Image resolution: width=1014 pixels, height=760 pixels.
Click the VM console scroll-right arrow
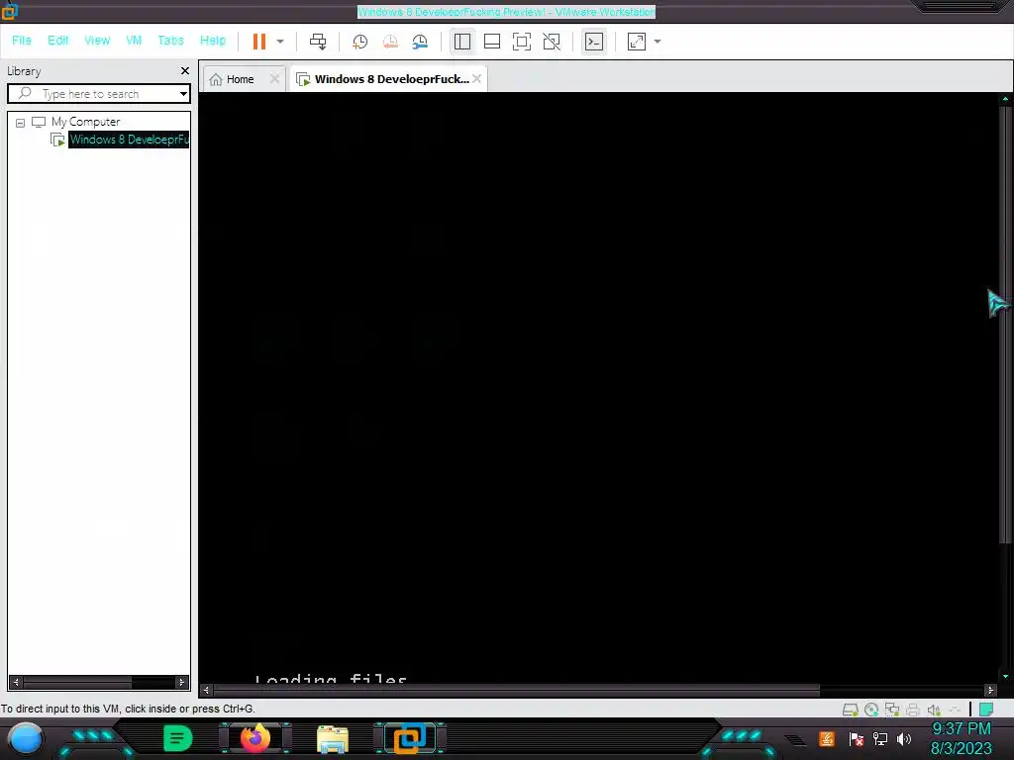(x=990, y=690)
